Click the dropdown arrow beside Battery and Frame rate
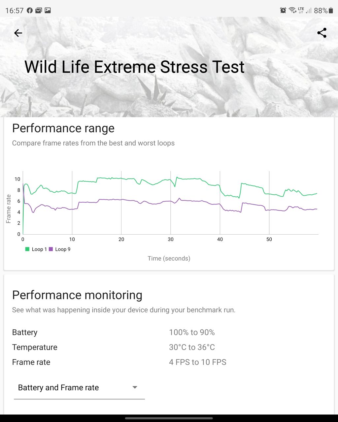Image resolution: width=338 pixels, height=422 pixels. coord(135,387)
